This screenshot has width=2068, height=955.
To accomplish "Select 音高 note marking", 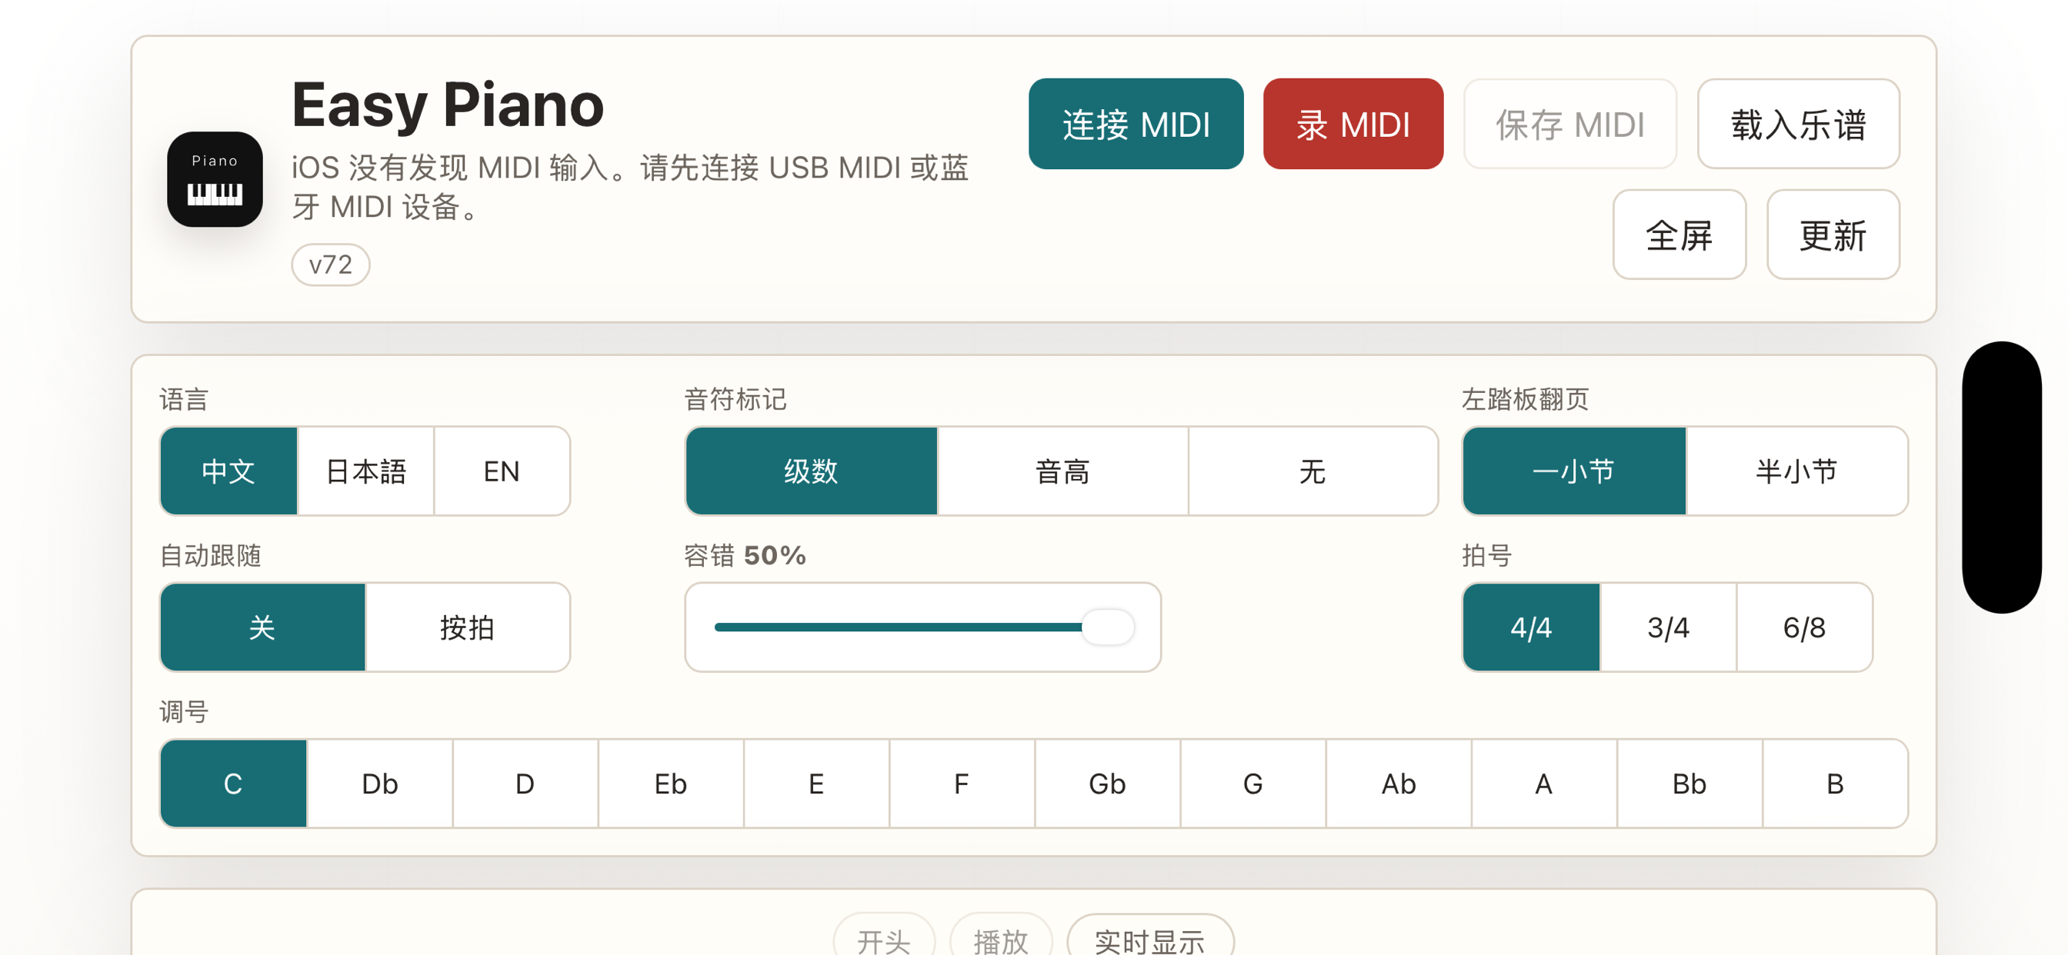I will (x=1062, y=471).
